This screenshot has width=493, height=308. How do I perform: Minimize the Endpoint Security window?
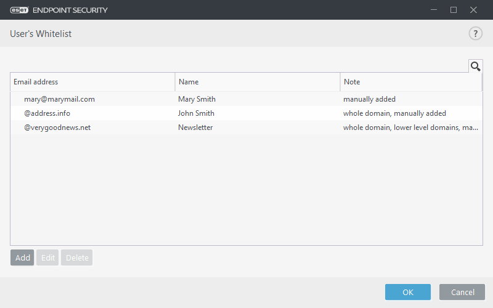click(x=434, y=10)
